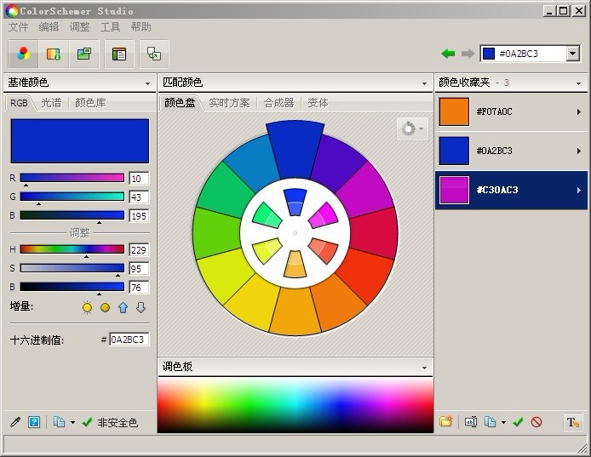Viewport: 591px width, 457px height.
Task: Open the #0A2BC3 color history dropdown
Action: pyautogui.click(x=572, y=54)
